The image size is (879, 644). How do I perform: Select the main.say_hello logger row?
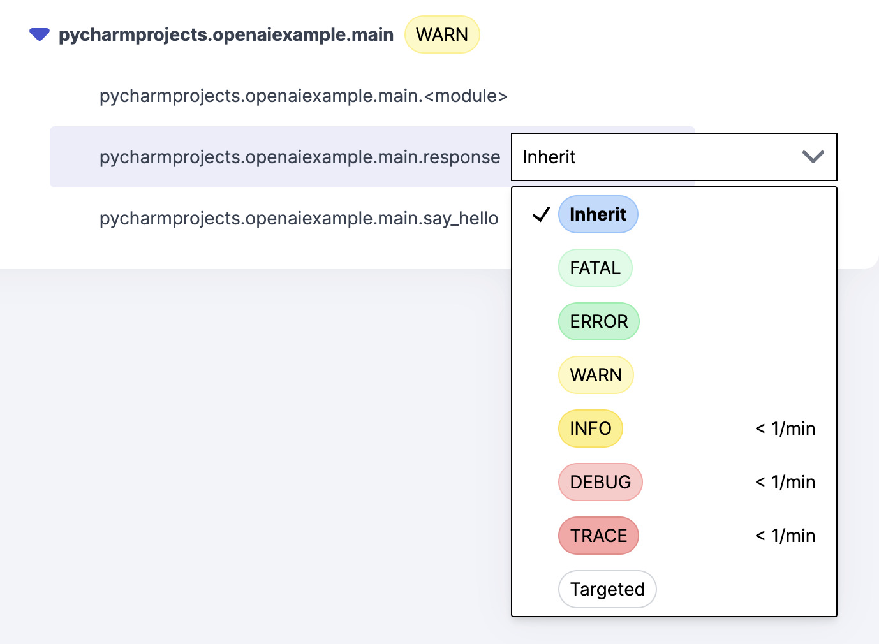pyautogui.click(x=299, y=219)
